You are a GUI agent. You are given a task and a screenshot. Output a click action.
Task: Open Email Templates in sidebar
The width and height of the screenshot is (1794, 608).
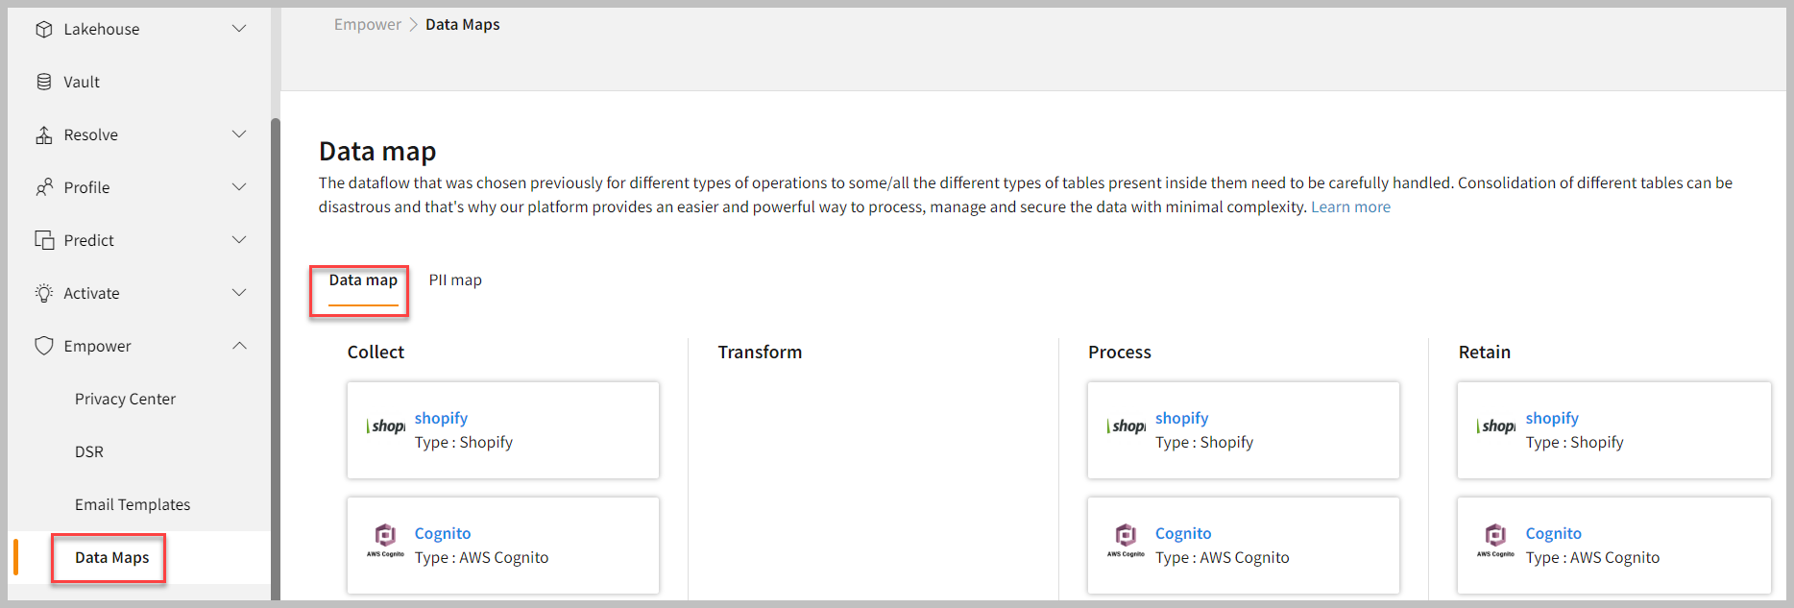[x=133, y=504]
